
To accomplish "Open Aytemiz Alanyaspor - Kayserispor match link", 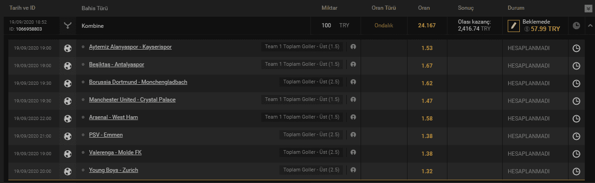I will (x=130, y=47).
